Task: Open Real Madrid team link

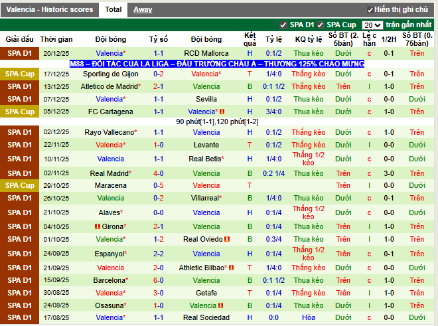Action: click(109, 173)
